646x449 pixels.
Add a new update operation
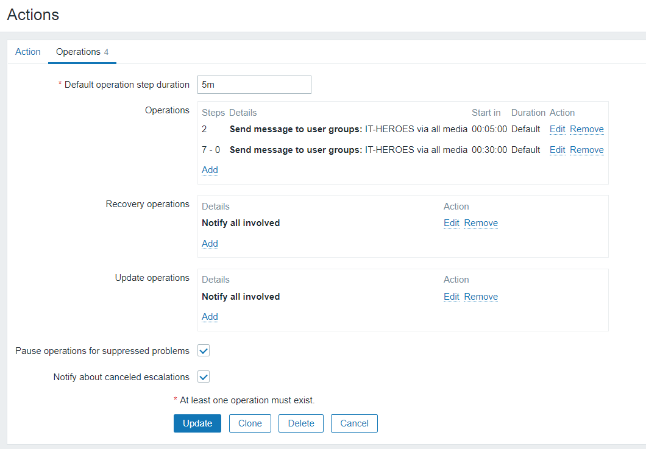210,317
